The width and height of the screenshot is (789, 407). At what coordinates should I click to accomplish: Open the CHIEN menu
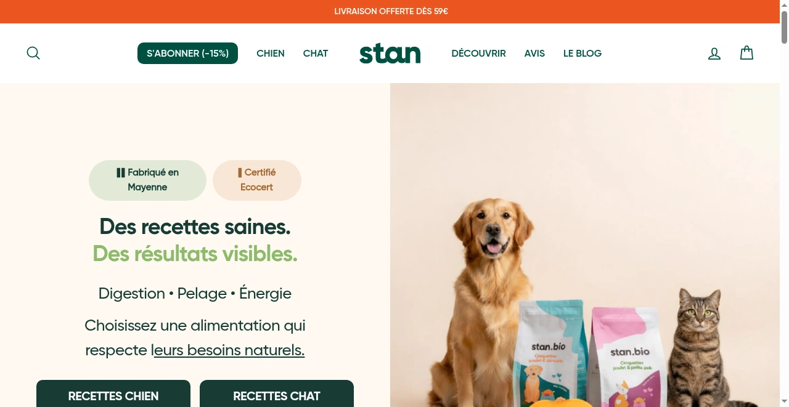coord(271,54)
